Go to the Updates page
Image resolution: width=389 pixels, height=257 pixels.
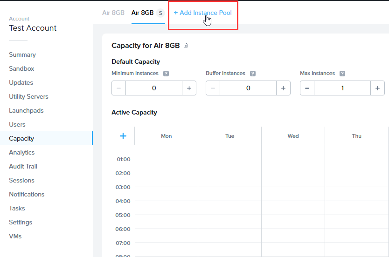(x=21, y=83)
